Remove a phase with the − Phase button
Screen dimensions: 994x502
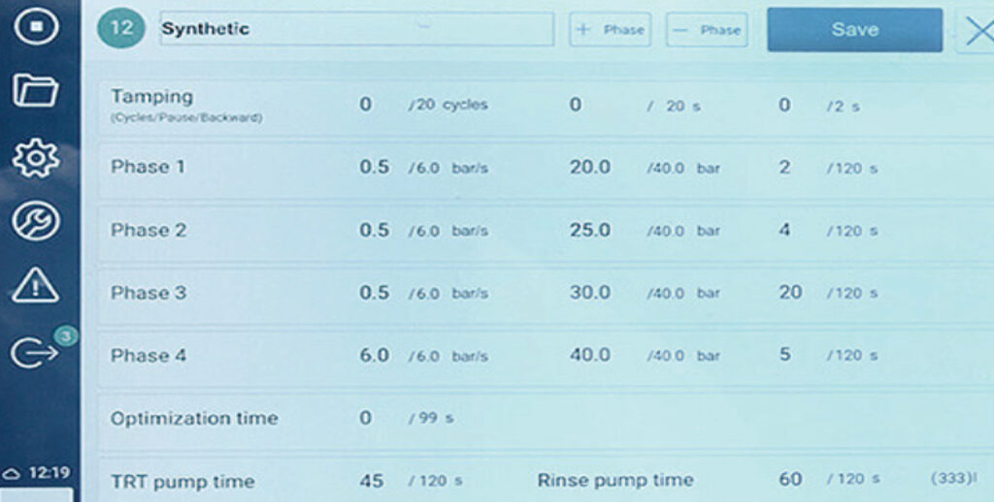click(706, 29)
